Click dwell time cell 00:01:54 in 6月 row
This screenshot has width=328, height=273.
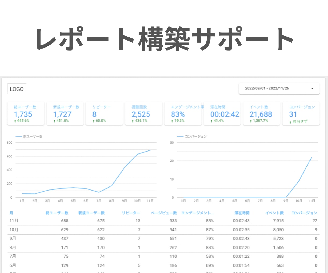pos(241,265)
